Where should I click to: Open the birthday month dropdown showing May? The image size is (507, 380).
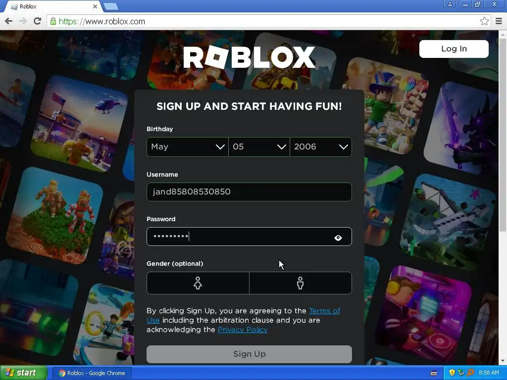[188, 147]
